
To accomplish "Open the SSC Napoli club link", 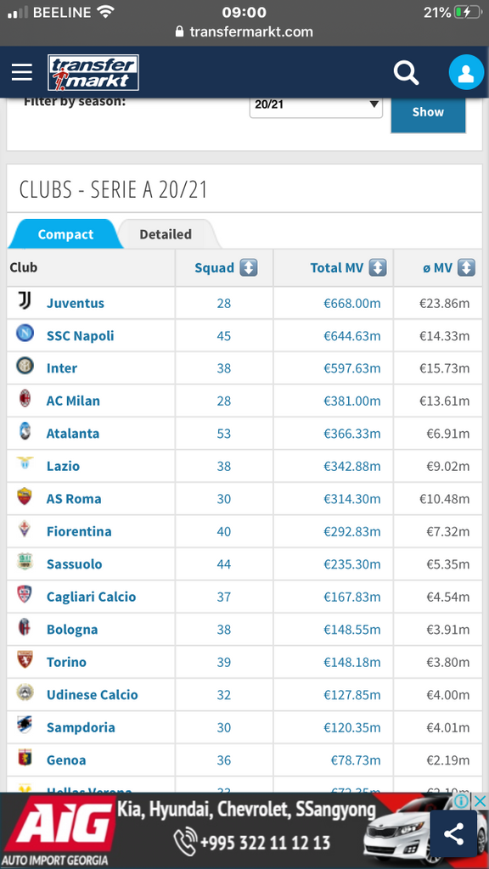I will point(81,336).
